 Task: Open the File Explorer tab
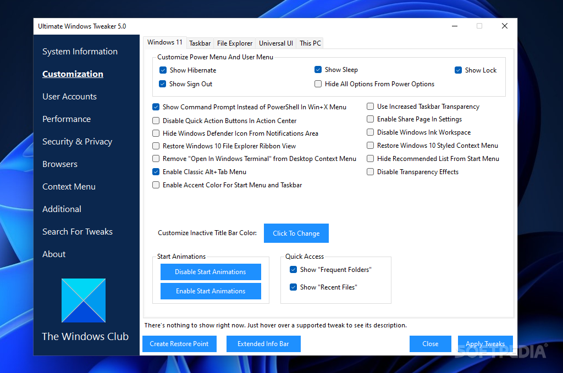[x=234, y=43]
